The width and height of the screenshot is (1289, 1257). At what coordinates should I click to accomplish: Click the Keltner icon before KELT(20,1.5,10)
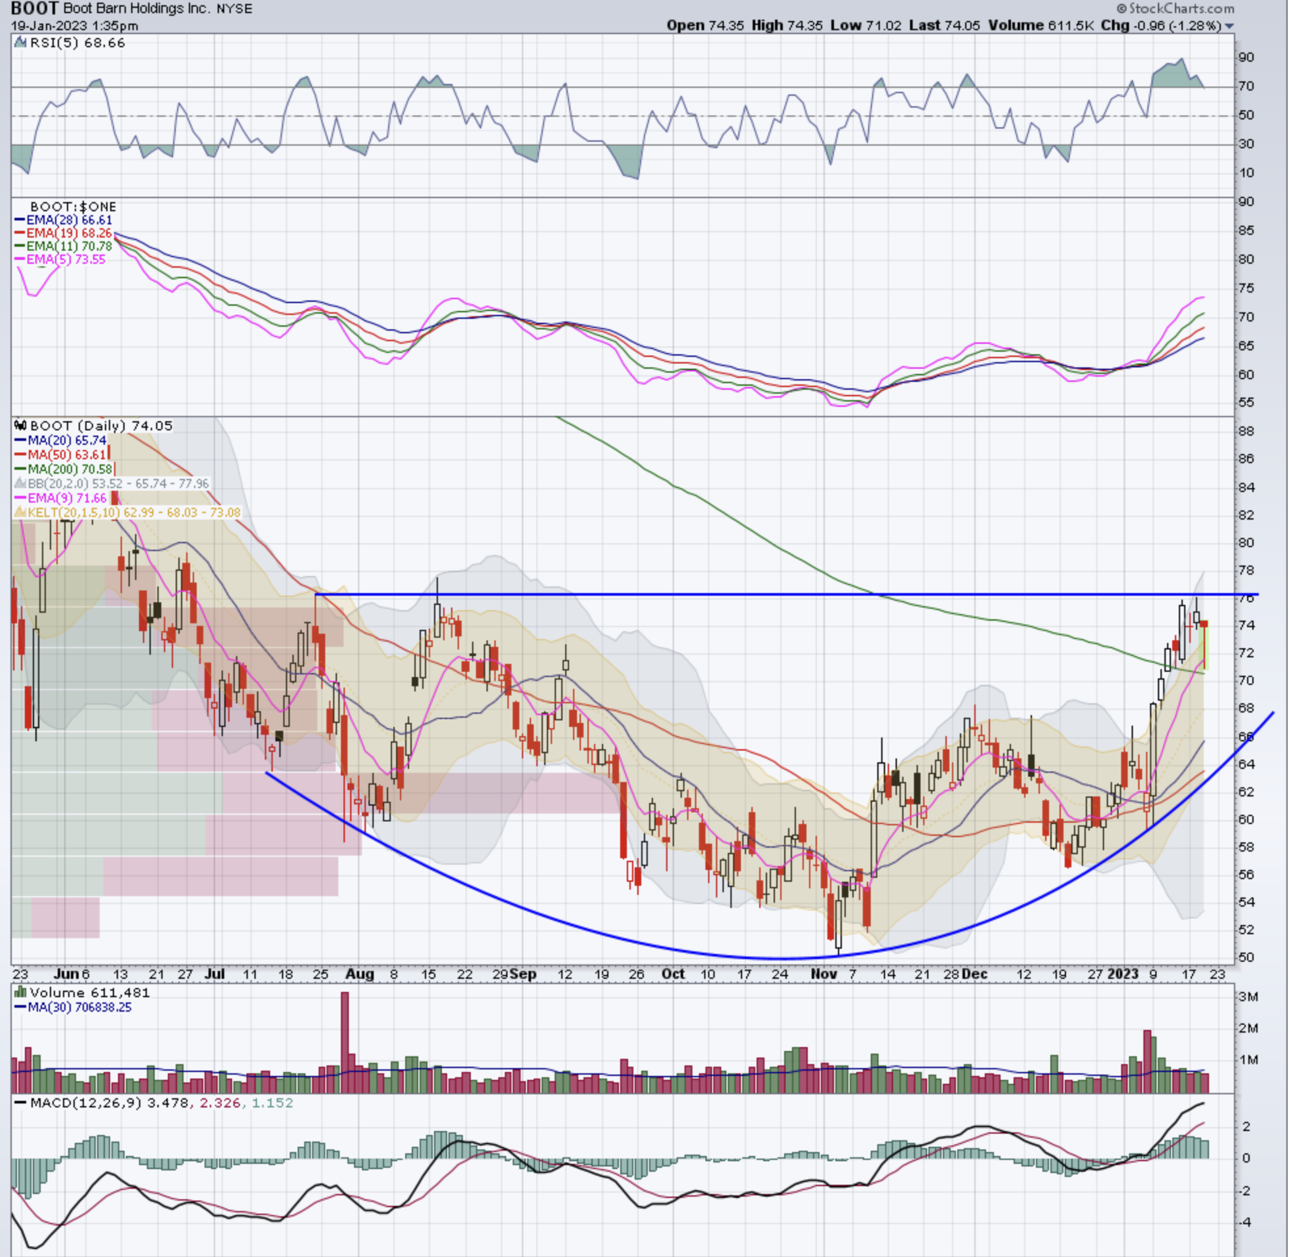pos(20,513)
